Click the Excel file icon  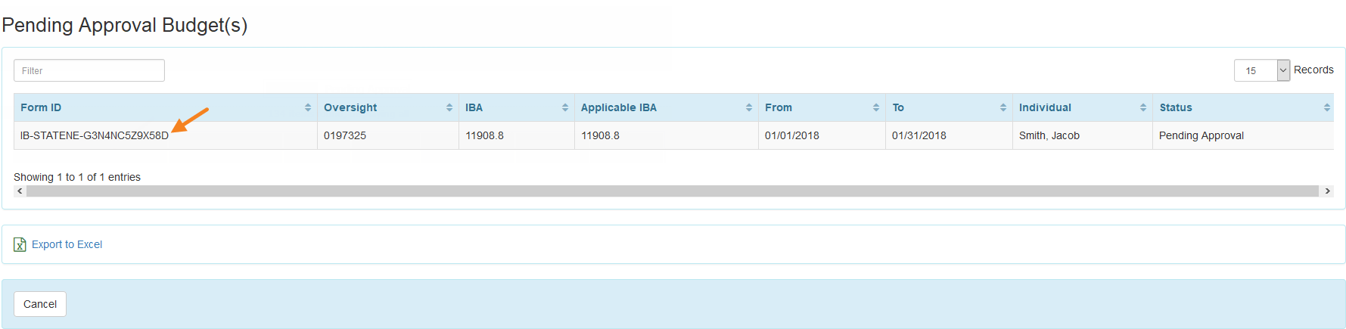pyautogui.click(x=20, y=244)
